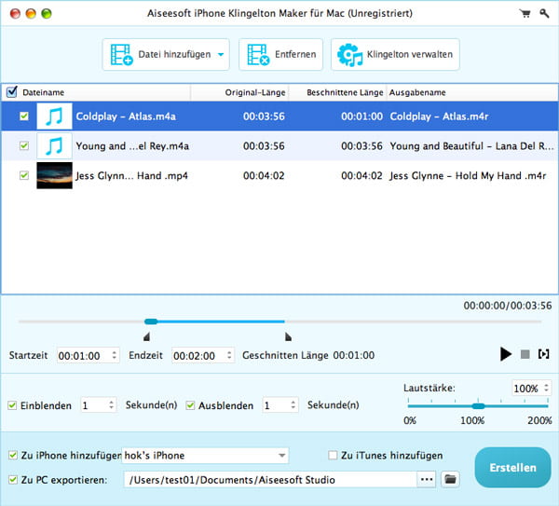Click the Stop playback button
The width and height of the screenshot is (559, 506).
point(525,354)
